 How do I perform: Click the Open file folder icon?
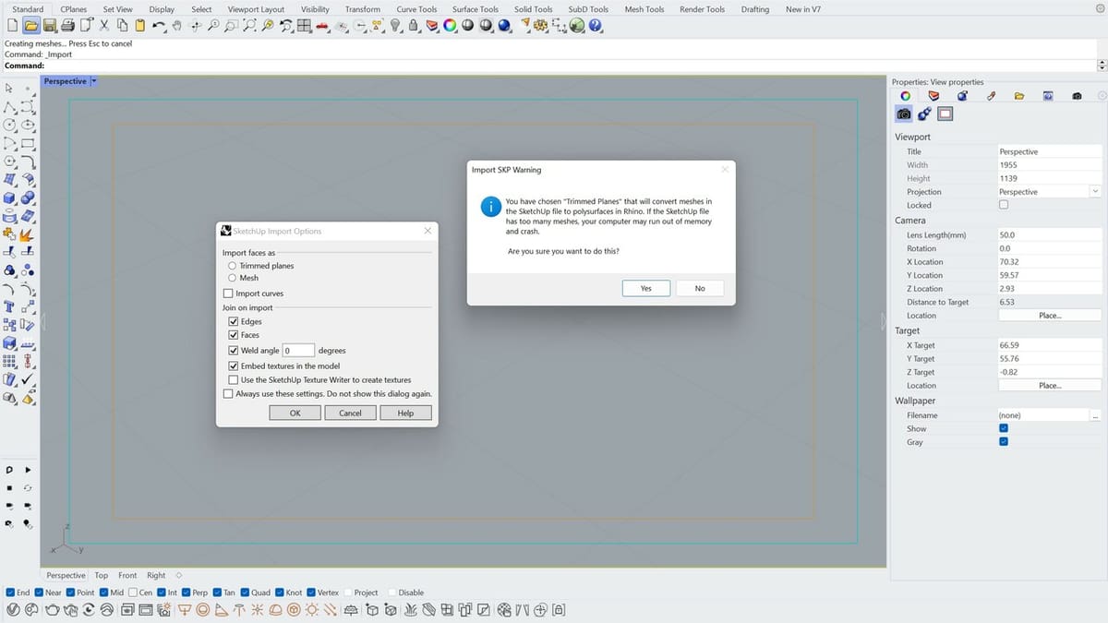[x=31, y=26]
